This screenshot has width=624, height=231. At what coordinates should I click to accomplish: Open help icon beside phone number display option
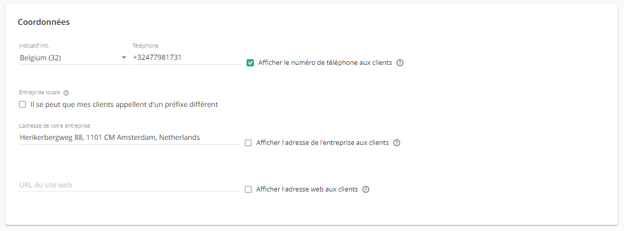pyautogui.click(x=400, y=63)
